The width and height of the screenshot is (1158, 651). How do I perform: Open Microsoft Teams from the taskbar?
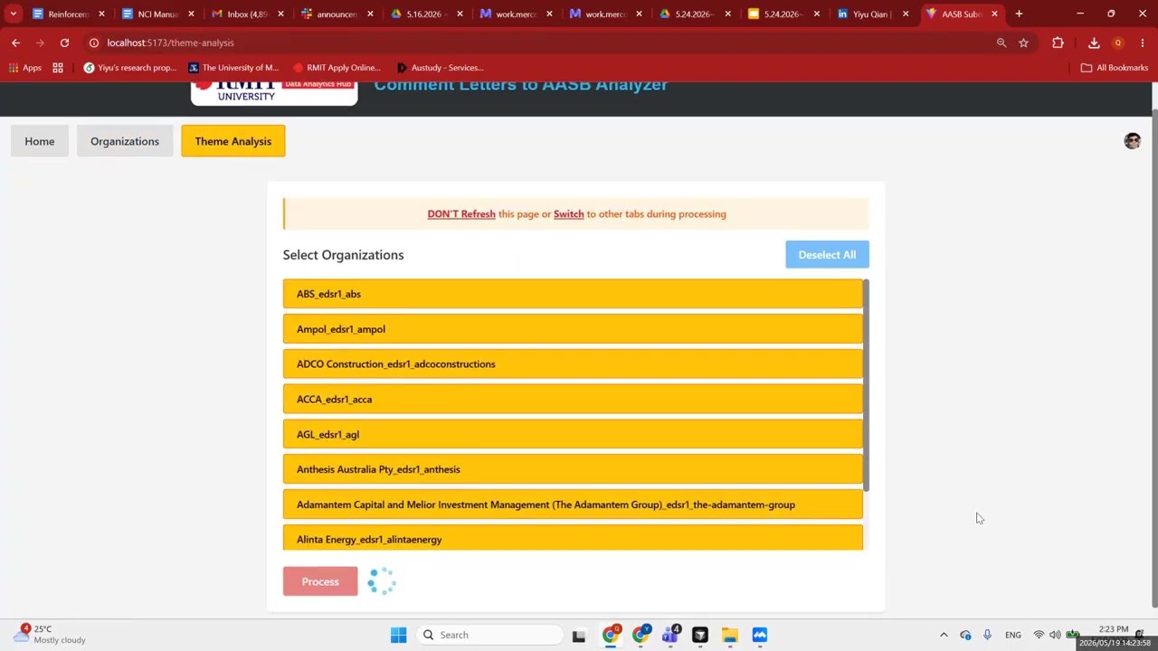(670, 635)
